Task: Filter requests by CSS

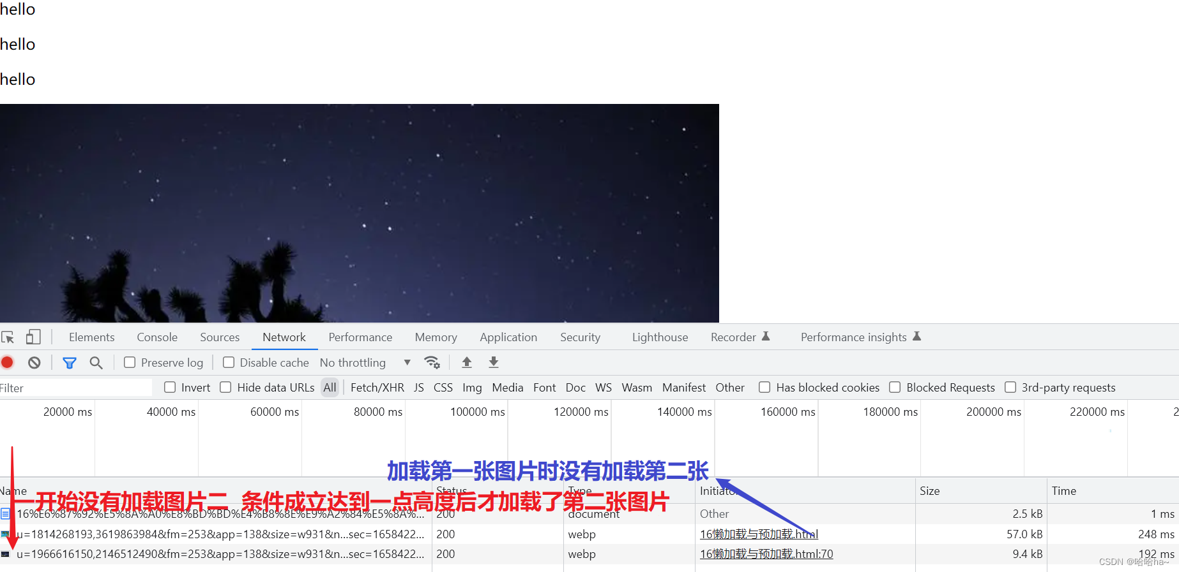Action: click(x=443, y=387)
